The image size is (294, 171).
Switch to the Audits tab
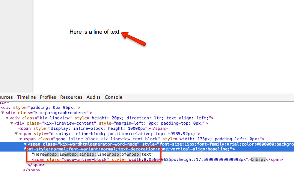coord(93,97)
